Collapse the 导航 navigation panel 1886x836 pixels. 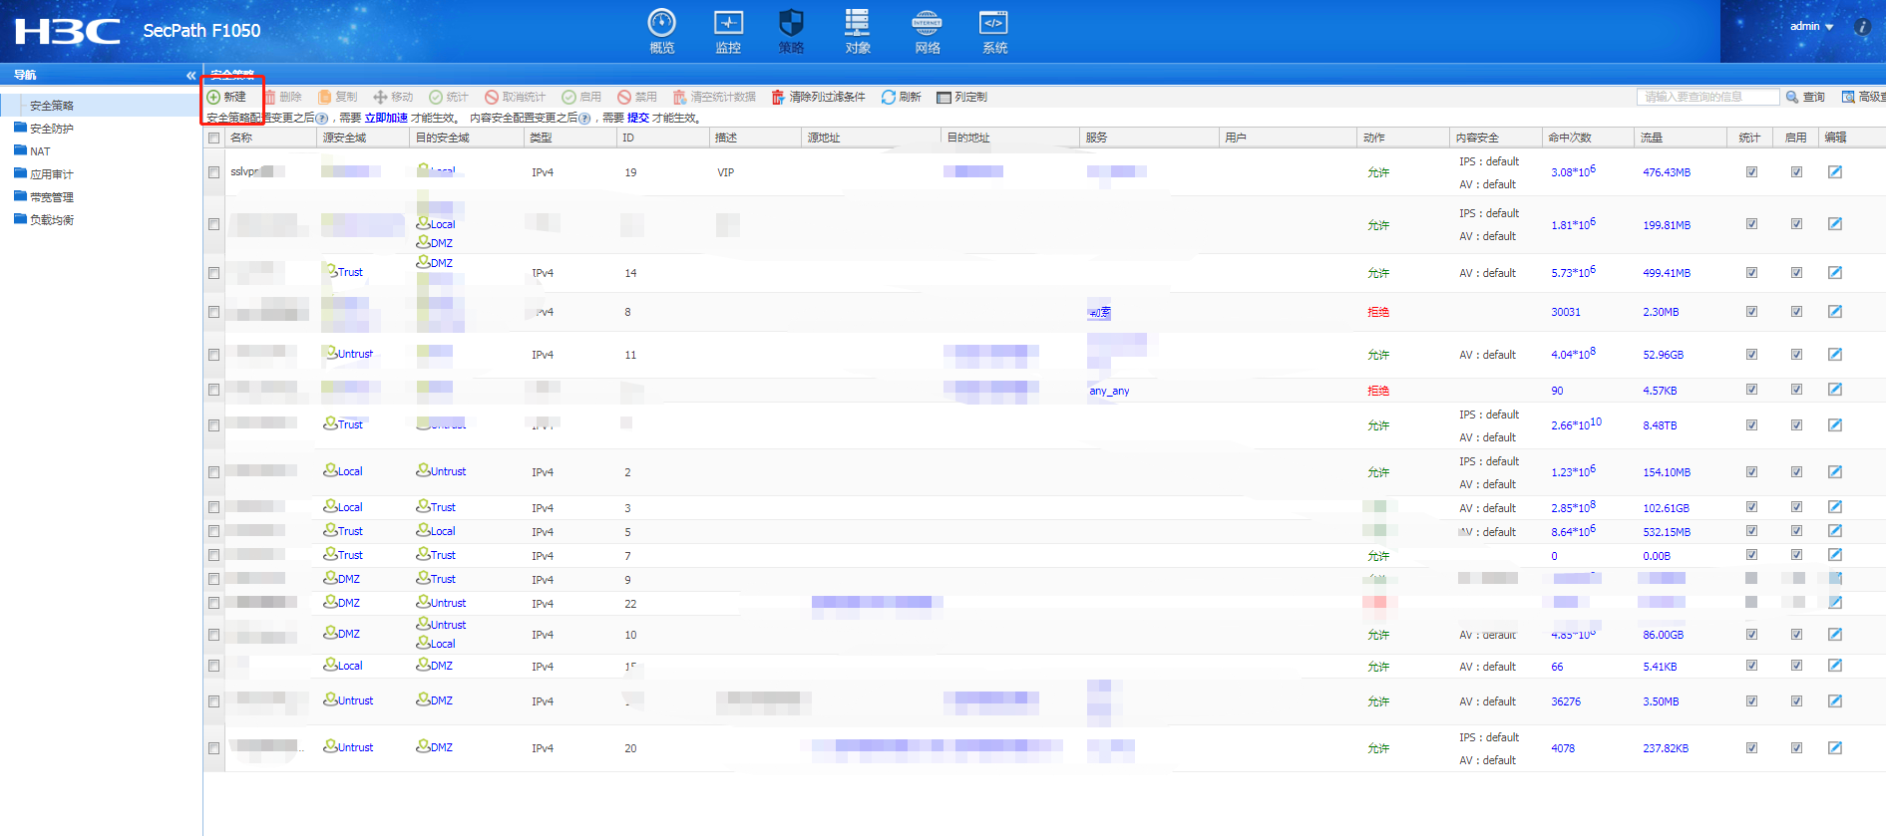coord(190,75)
